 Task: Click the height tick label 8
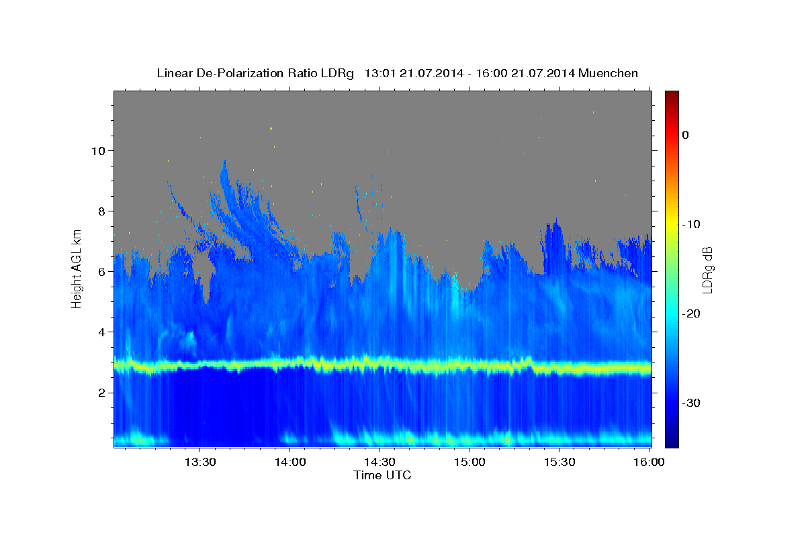103,211
